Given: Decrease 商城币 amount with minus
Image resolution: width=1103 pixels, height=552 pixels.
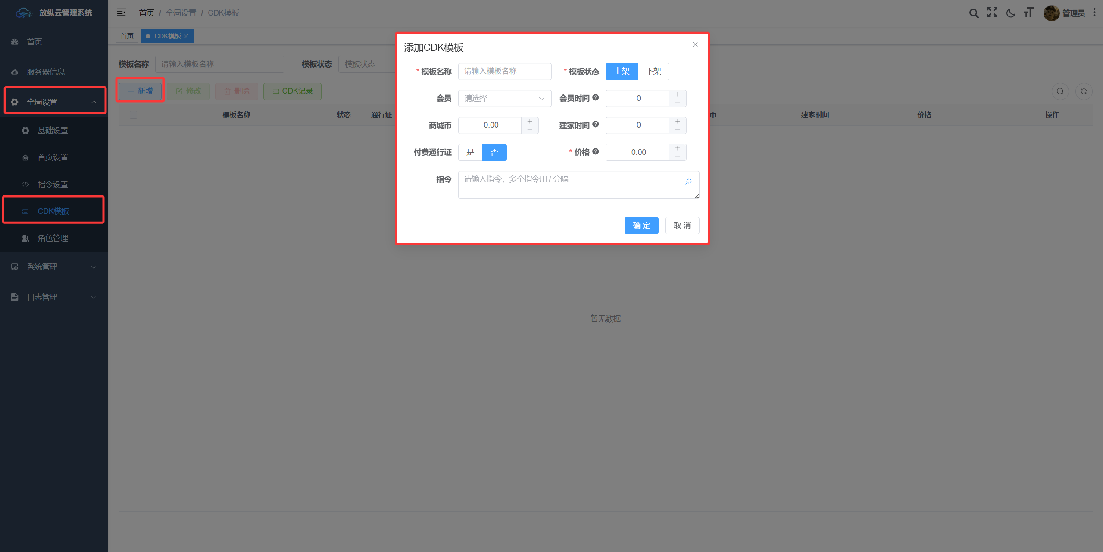Looking at the screenshot, I should (530, 130).
